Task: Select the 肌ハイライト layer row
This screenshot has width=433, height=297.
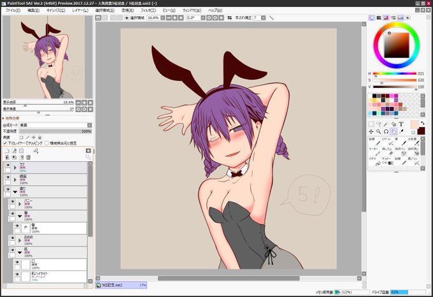Action: [x=50, y=276]
